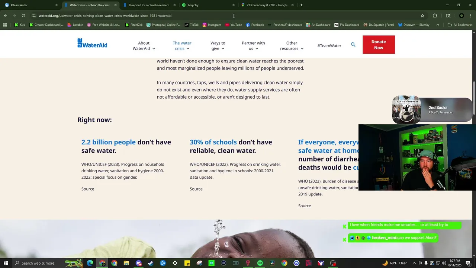This screenshot has width=476, height=268.
Task: Open Discover — Bluesky bookmark
Action: (x=414, y=25)
